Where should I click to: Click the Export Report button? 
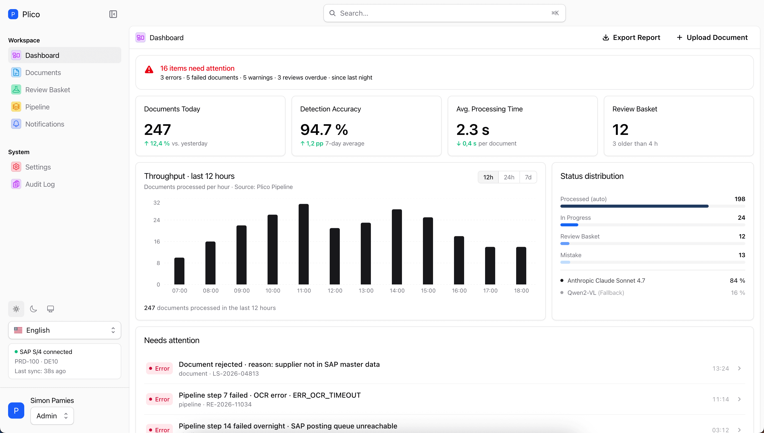pyautogui.click(x=631, y=37)
